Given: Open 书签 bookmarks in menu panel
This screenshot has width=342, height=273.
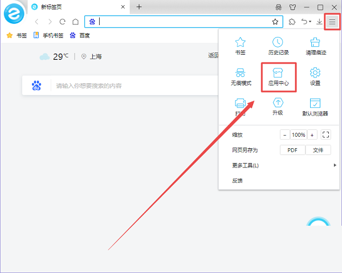Looking at the screenshot, I should pos(241,45).
